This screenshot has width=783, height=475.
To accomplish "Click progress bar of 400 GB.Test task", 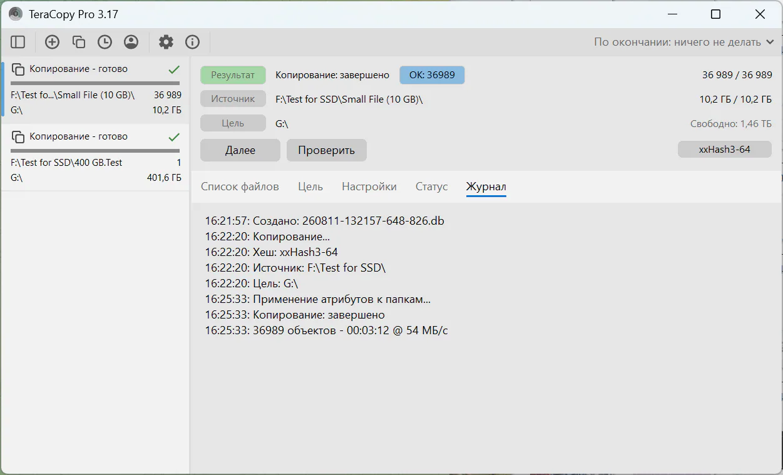I will (x=95, y=150).
